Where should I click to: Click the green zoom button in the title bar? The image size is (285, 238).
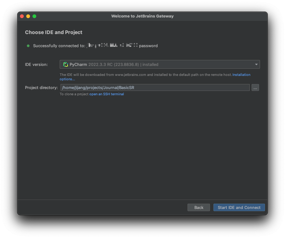(x=34, y=16)
